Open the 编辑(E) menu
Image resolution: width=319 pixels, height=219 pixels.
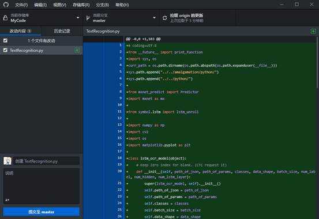[x=40, y=5]
